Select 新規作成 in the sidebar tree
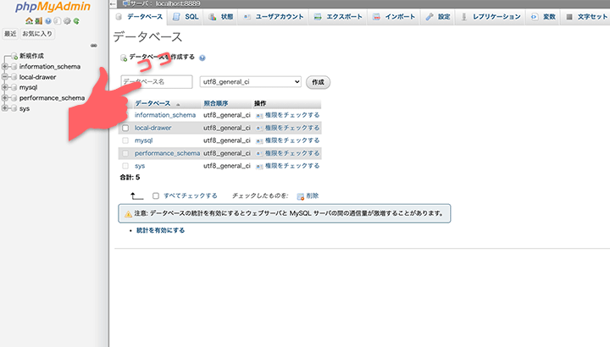 point(30,56)
